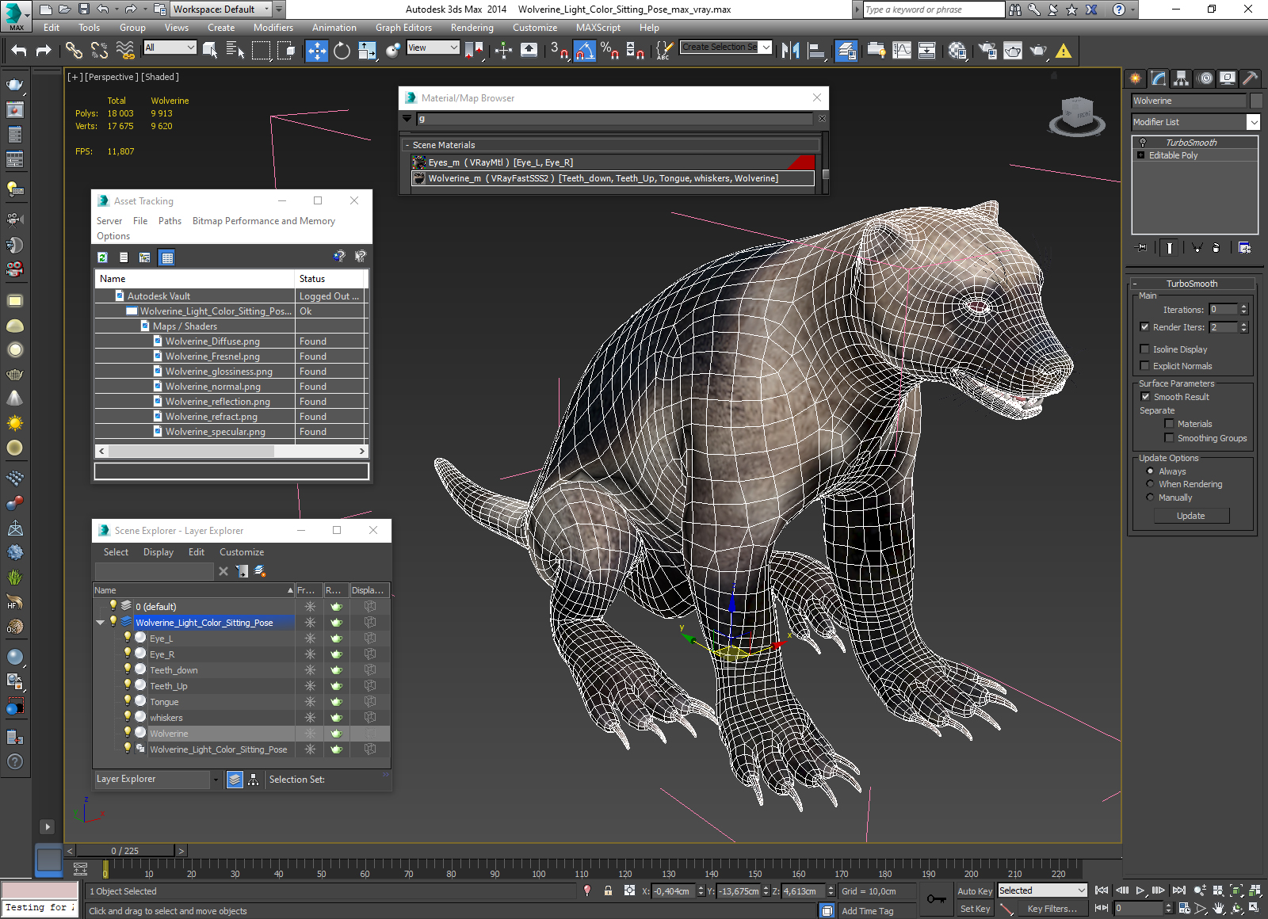Toggle the Smooth Result checkbox
Image resolution: width=1268 pixels, height=919 pixels.
[x=1145, y=396]
